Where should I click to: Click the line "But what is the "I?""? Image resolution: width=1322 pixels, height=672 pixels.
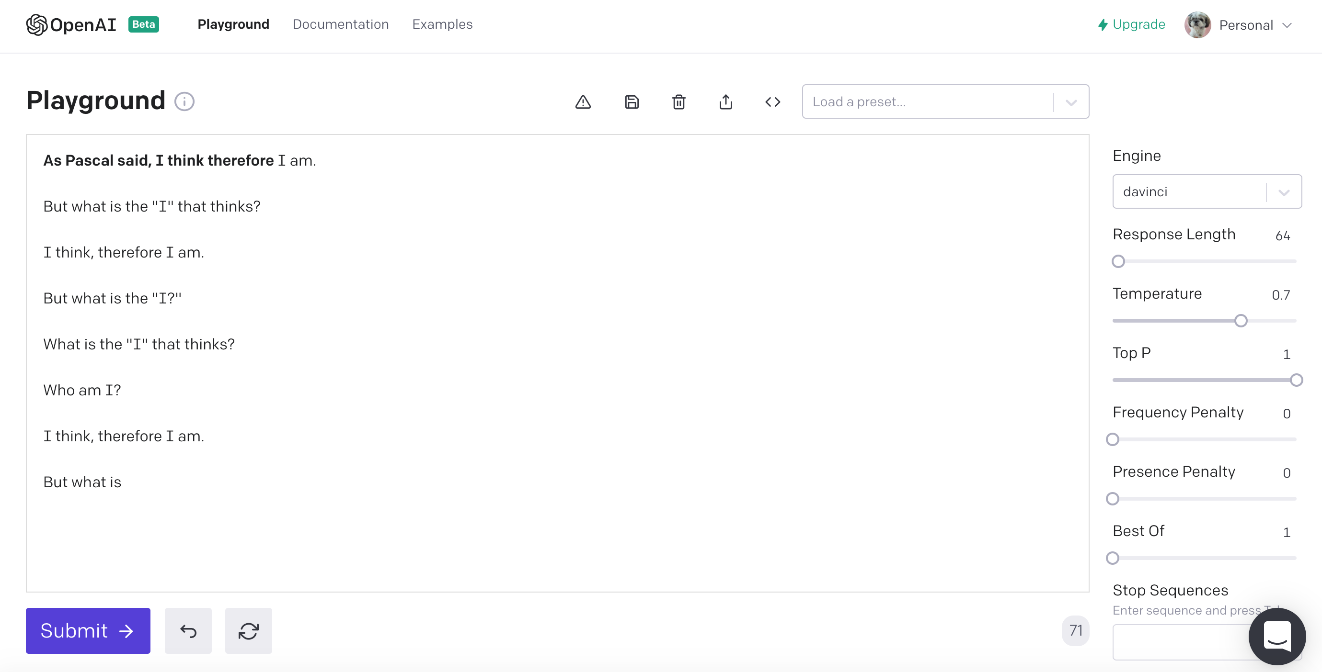pos(113,298)
